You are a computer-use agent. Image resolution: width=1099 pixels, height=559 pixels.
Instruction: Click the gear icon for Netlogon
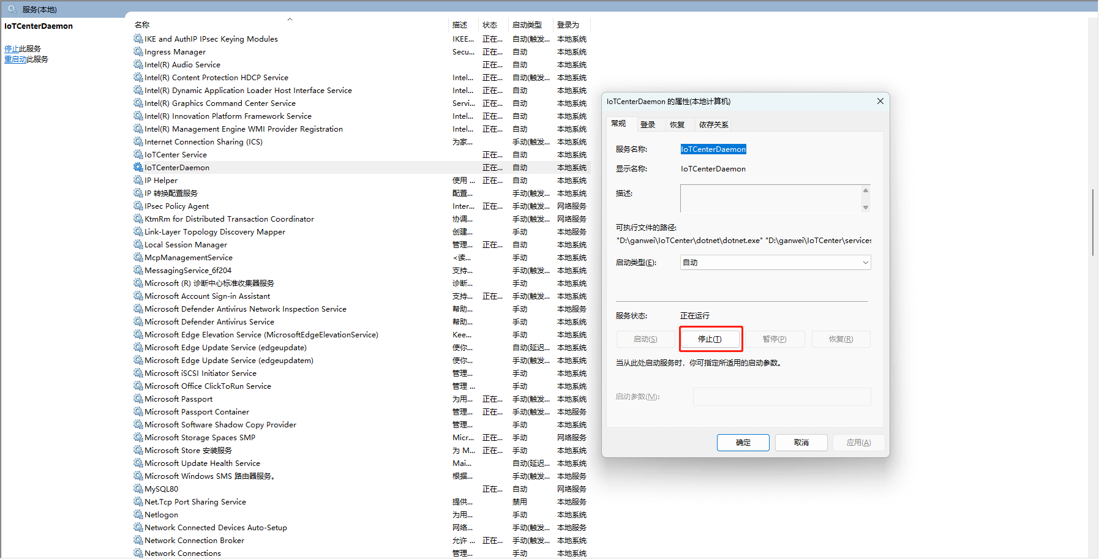coord(138,514)
